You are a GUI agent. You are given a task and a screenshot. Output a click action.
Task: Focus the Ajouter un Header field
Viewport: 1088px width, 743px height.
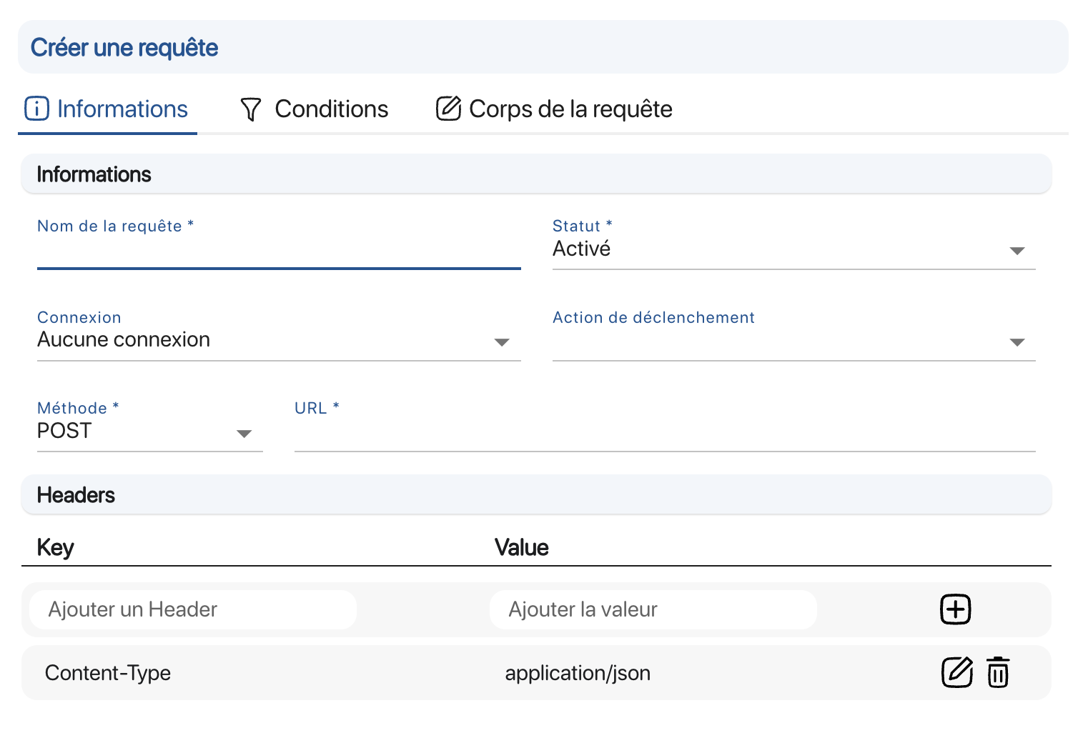coord(193,609)
